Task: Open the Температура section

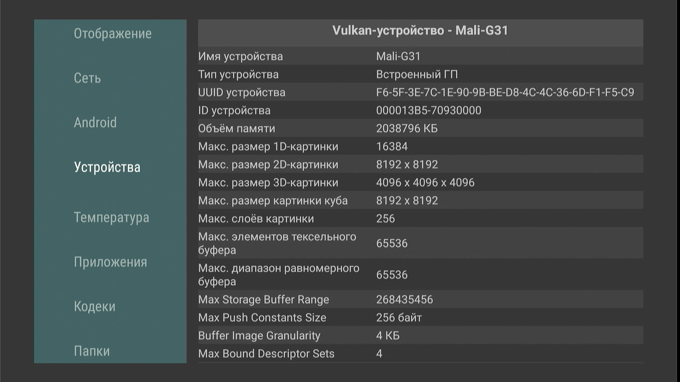Action: point(112,217)
